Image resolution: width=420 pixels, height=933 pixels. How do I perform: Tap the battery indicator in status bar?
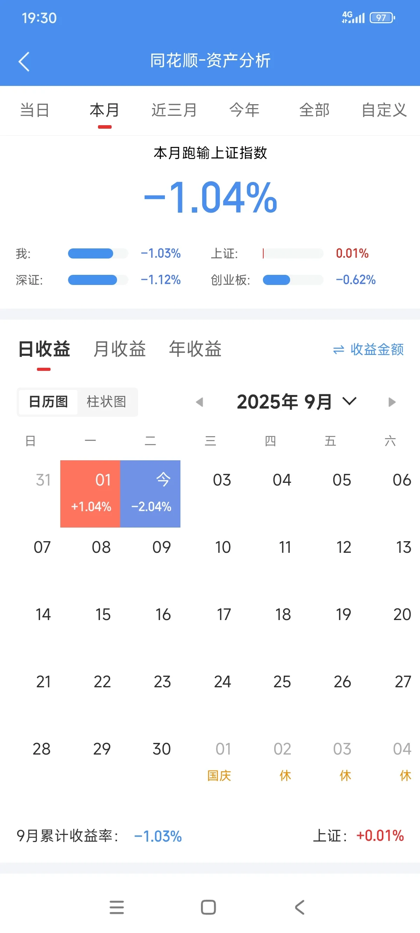coord(382,18)
